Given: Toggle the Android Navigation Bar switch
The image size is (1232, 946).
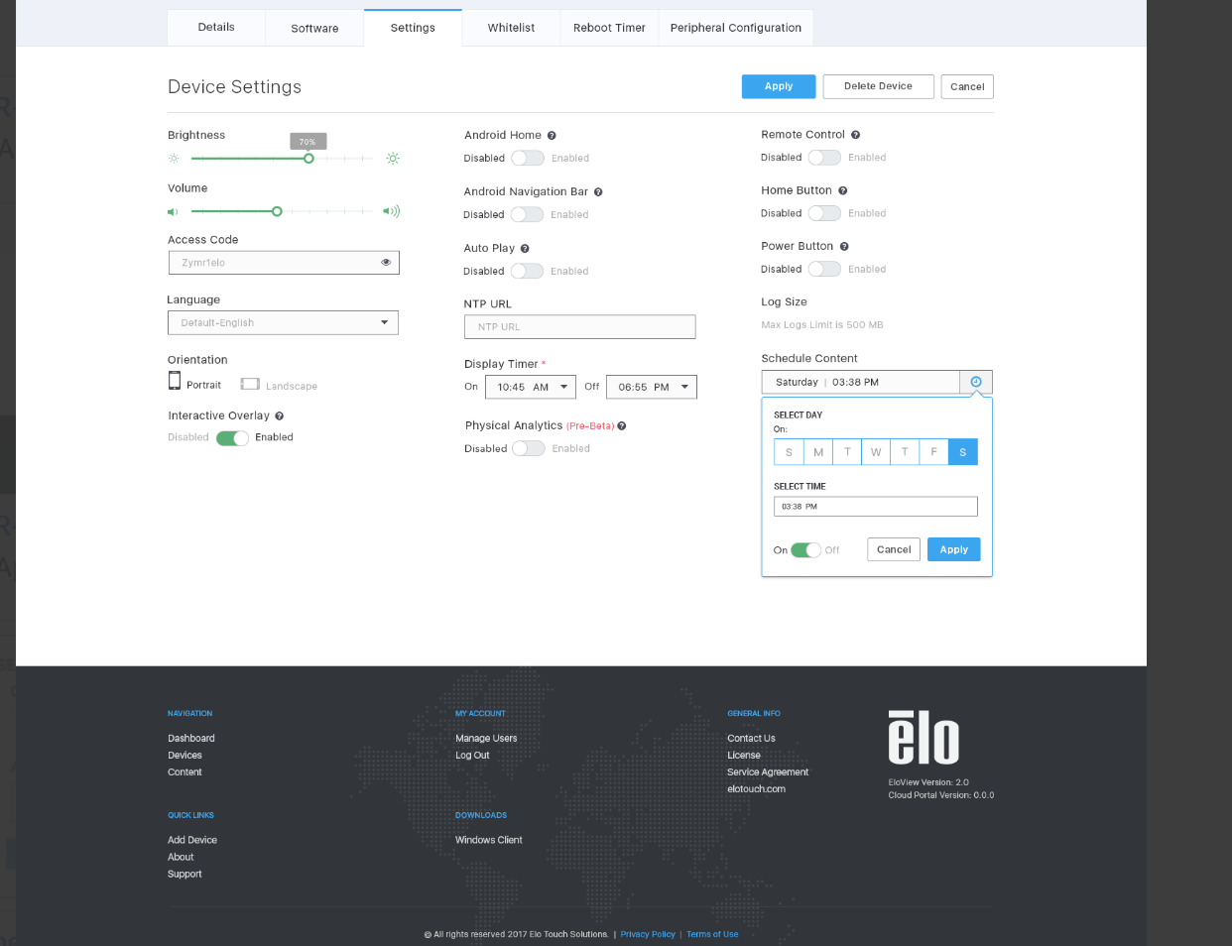Looking at the screenshot, I should pos(527,214).
